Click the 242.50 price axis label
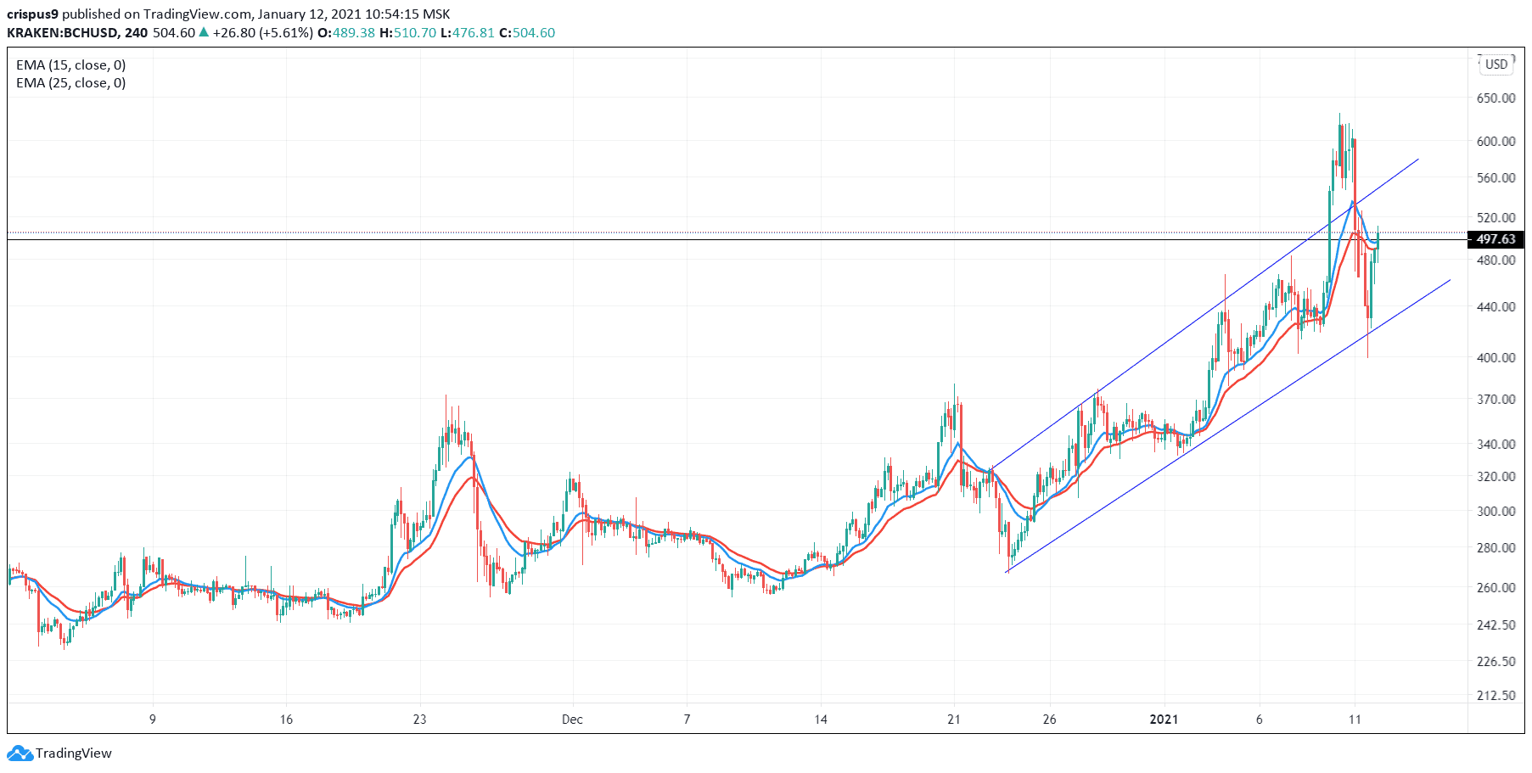 1496,625
